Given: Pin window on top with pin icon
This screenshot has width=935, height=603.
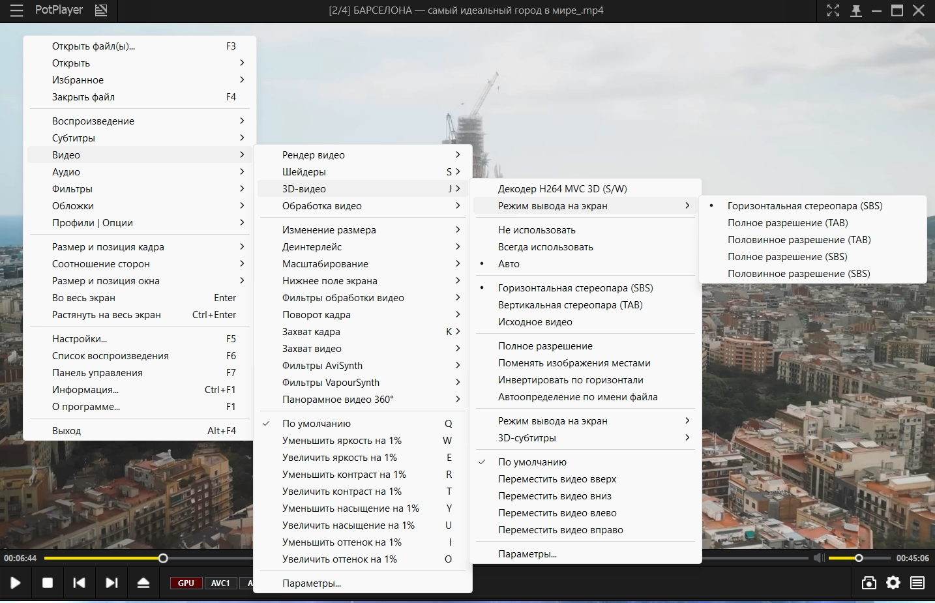Looking at the screenshot, I should coord(856,10).
